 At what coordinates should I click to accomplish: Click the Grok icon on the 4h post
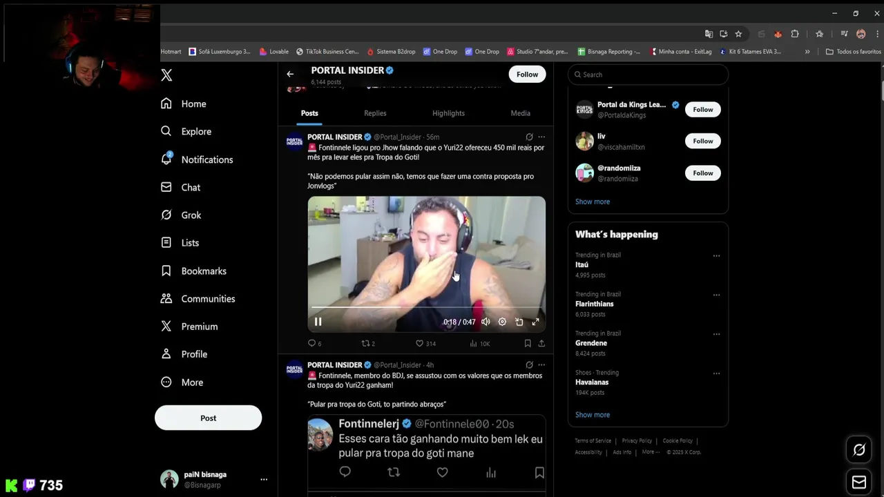click(529, 364)
